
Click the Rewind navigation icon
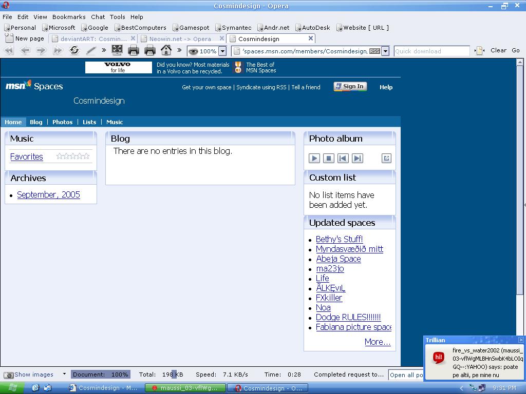[x=9, y=51]
